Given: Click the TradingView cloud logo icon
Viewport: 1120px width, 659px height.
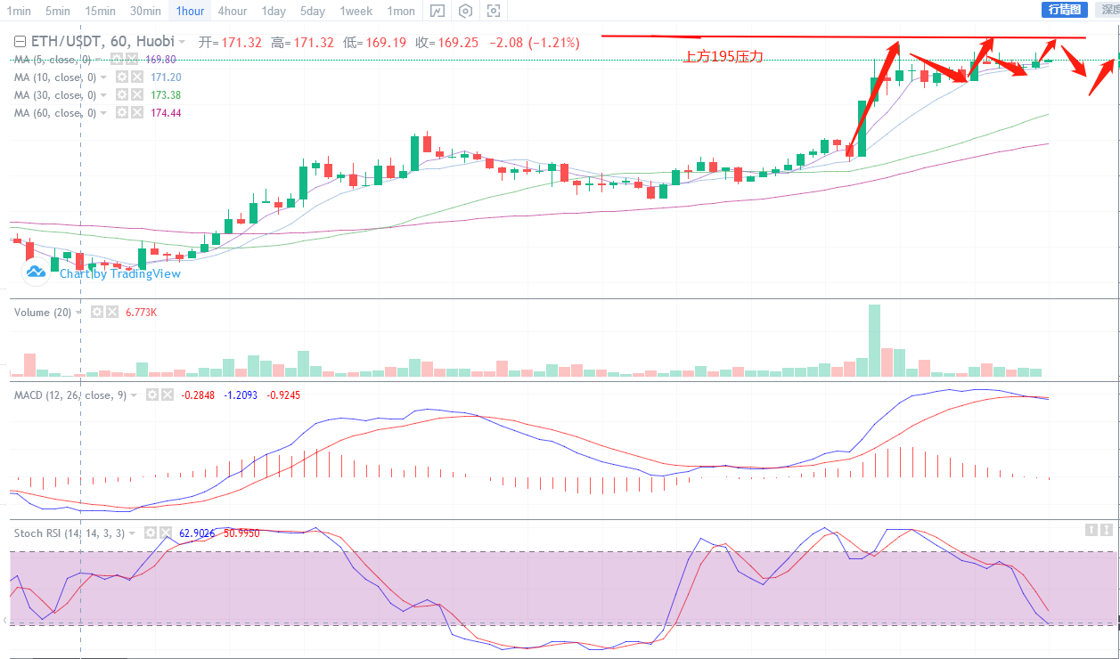Looking at the screenshot, I should pos(36,273).
